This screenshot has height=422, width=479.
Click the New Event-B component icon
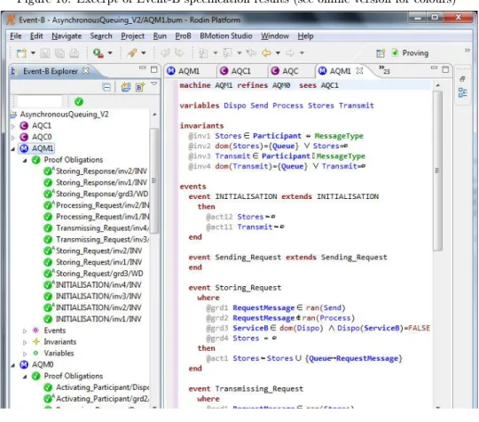140,87
